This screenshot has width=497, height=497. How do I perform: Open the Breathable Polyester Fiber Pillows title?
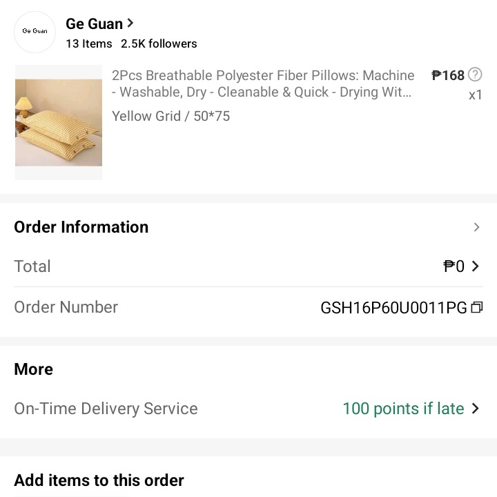point(263,84)
